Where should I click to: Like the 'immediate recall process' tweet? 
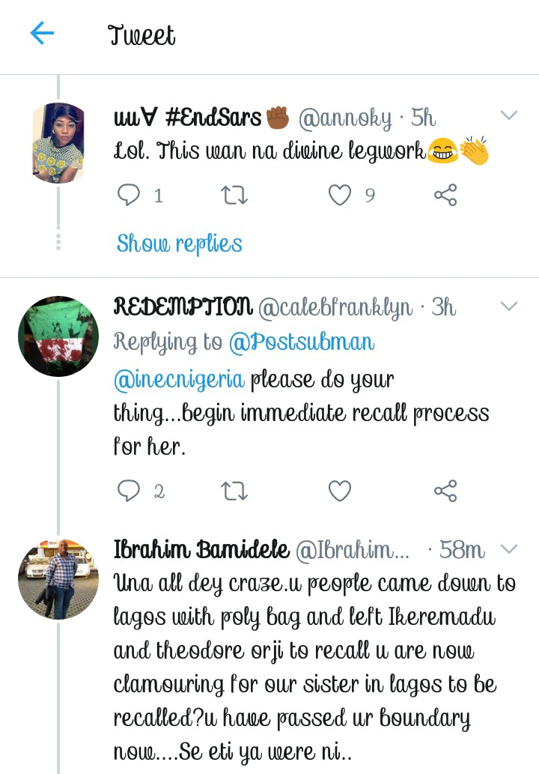tap(340, 491)
